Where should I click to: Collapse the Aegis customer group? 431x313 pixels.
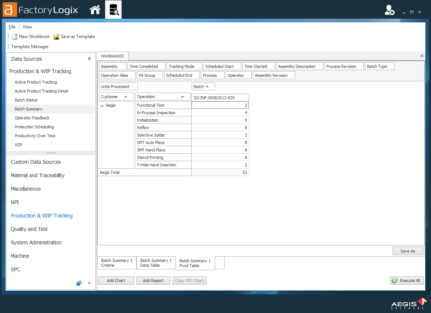[101, 105]
